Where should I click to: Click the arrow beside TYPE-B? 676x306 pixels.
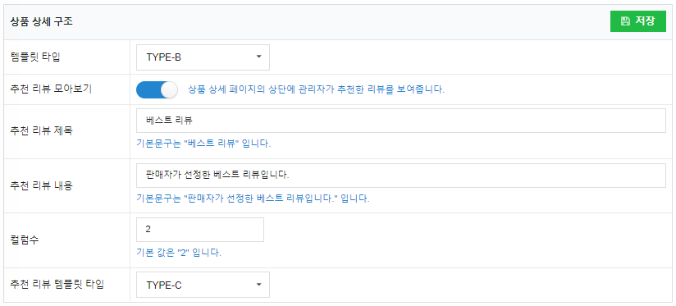coord(258,57)
